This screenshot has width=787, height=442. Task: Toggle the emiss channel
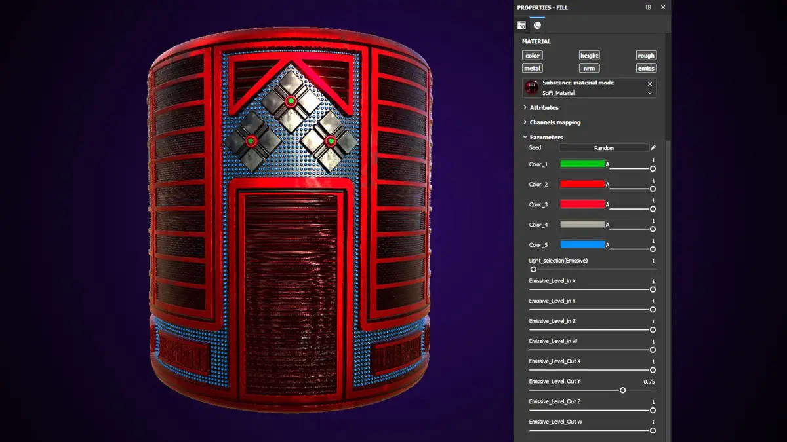pyautogui.click(x=646, y=68)
